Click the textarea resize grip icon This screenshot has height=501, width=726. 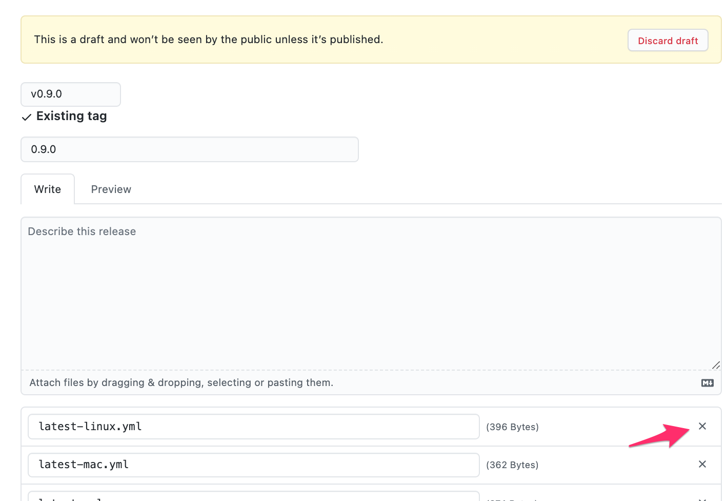[716, 365]
